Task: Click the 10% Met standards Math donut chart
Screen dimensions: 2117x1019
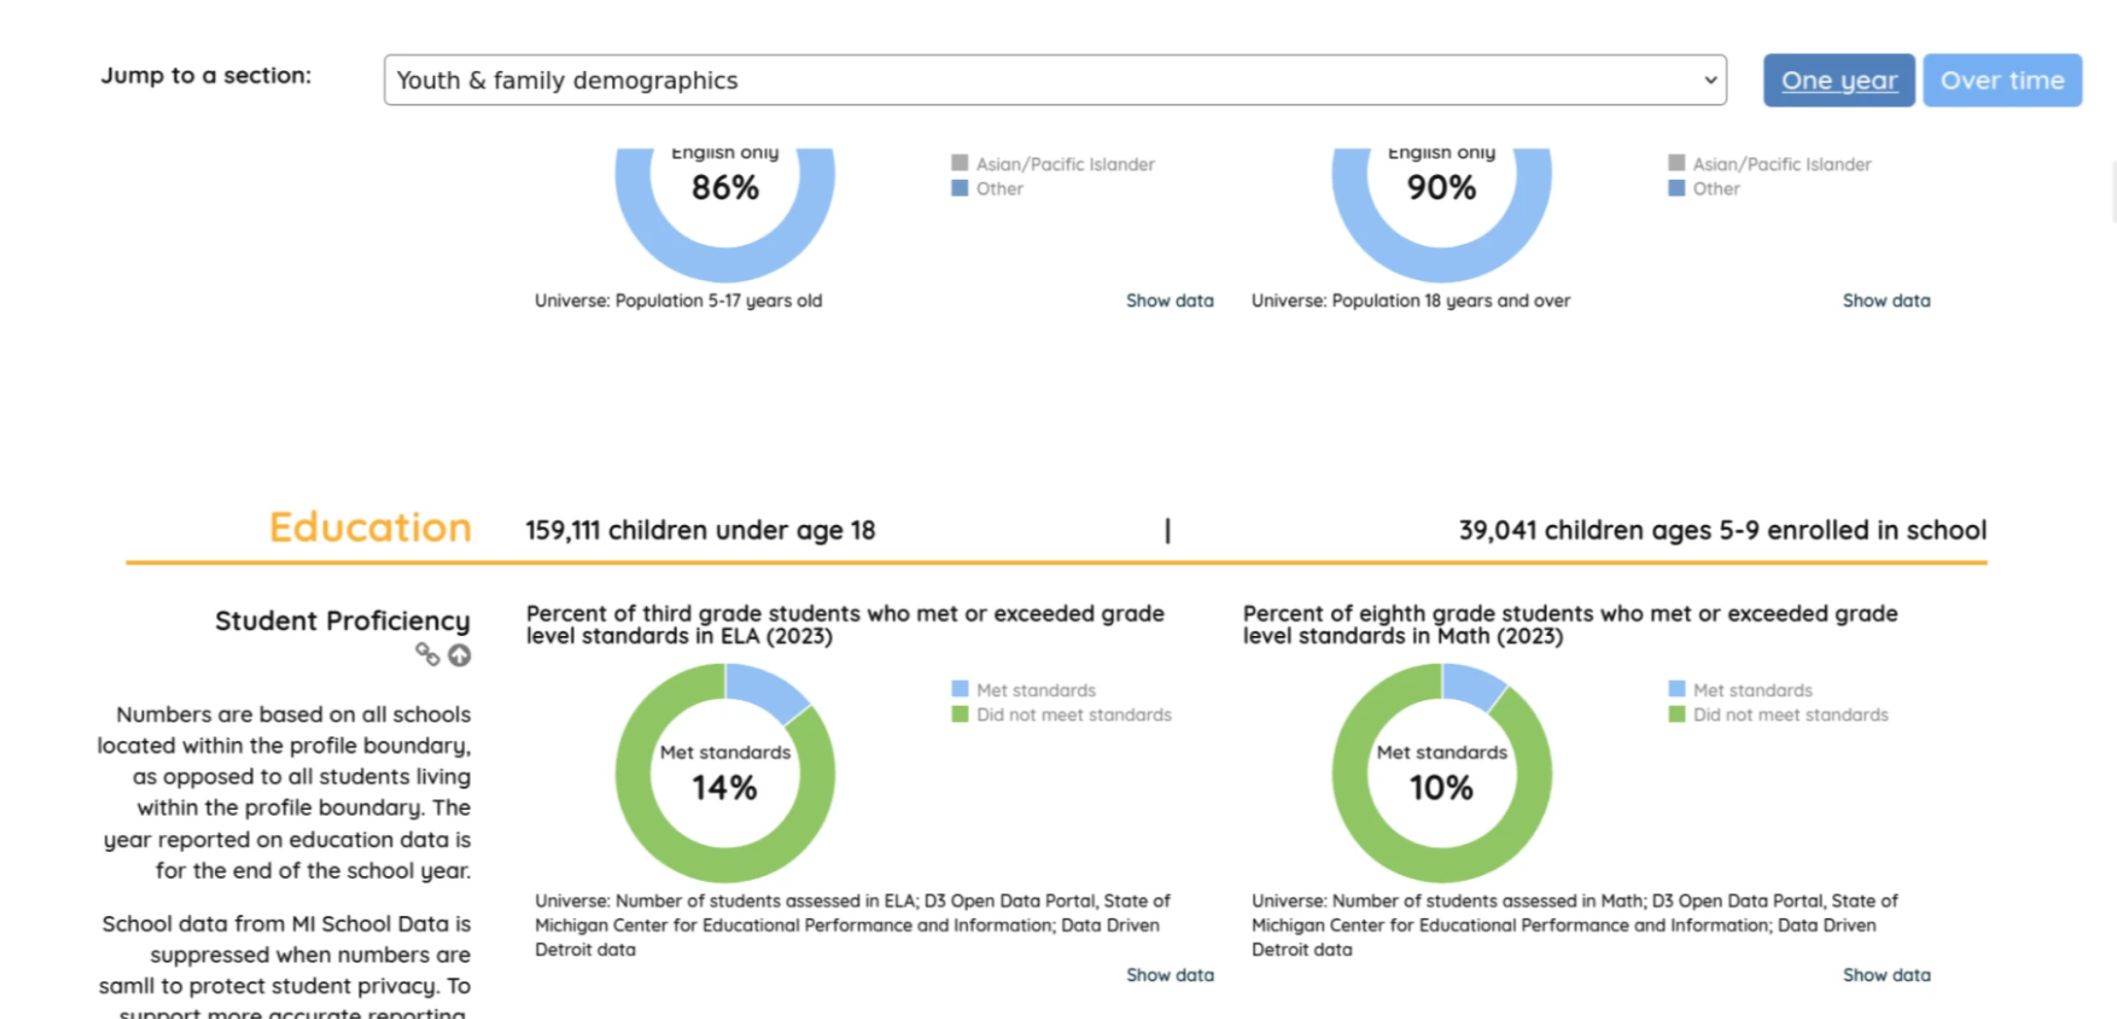Action: coord(1442,773)
